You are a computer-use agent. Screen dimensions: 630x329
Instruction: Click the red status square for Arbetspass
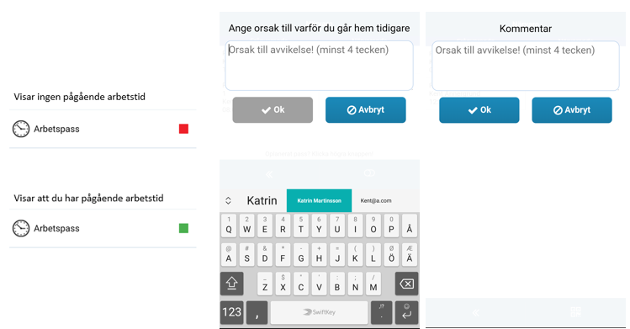[x=183, y=129]
